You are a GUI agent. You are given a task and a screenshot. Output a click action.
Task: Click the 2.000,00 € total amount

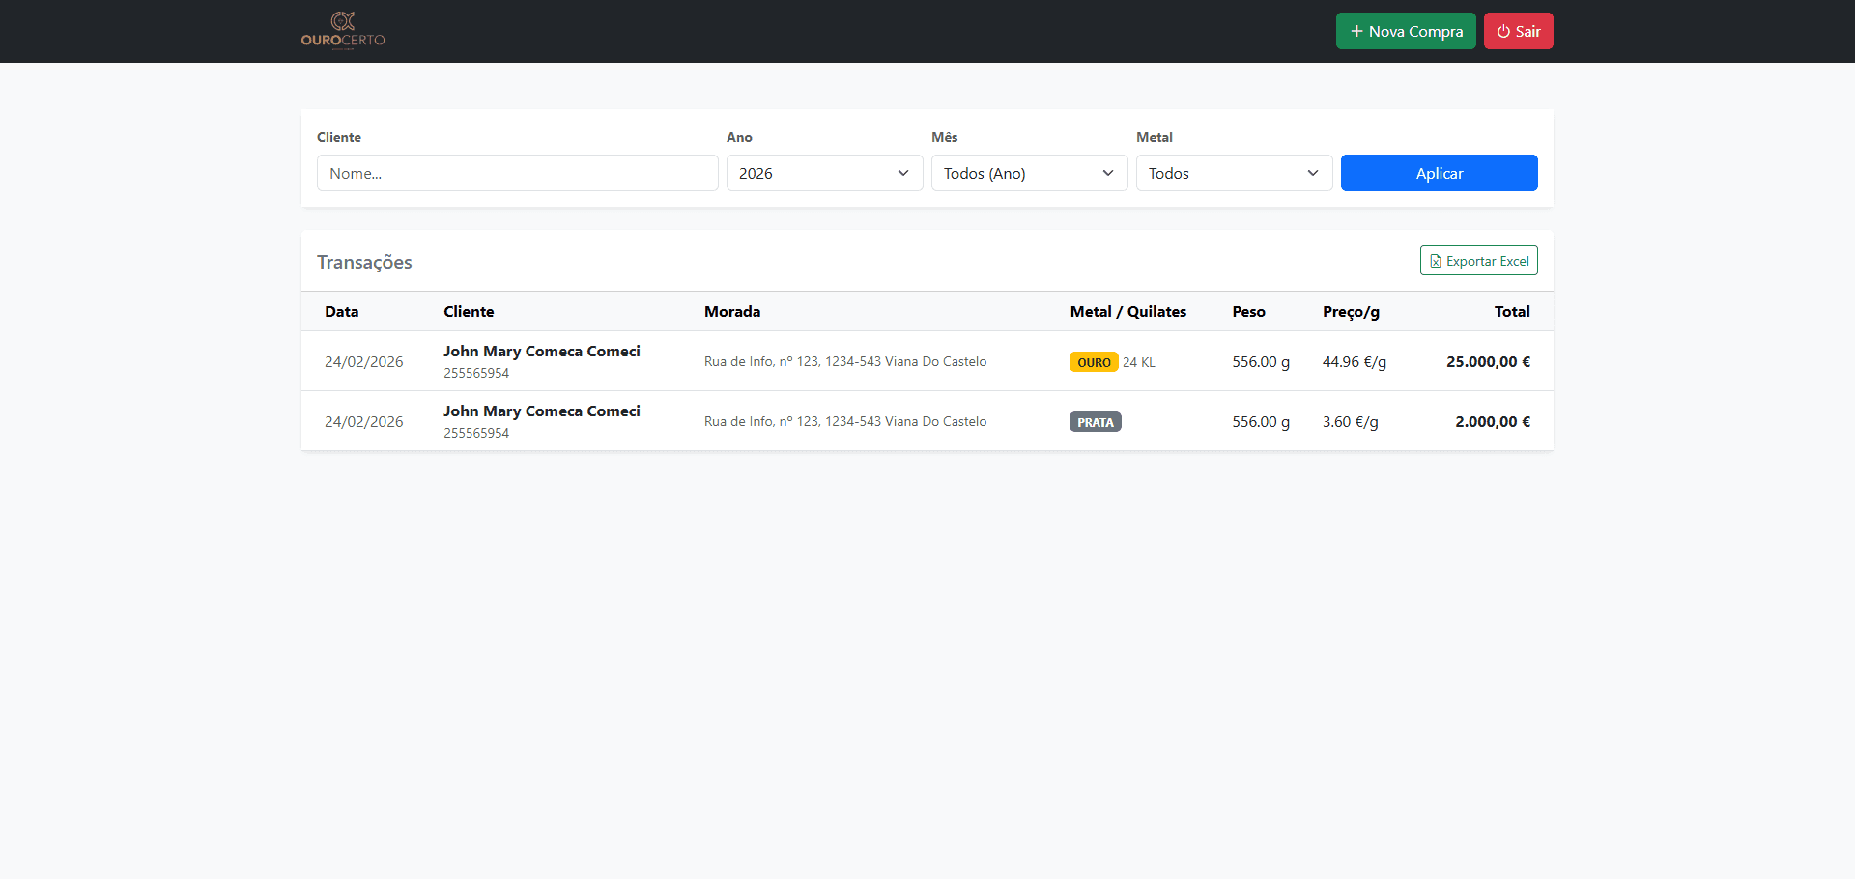[x=1492, y=422]
